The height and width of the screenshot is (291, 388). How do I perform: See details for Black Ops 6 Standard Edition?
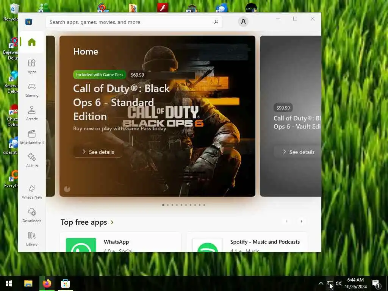click(x=98, y=152)
